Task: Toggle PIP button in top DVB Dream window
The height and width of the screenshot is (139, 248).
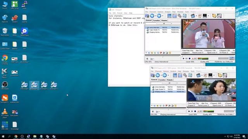Action: [x=194, y=58]
